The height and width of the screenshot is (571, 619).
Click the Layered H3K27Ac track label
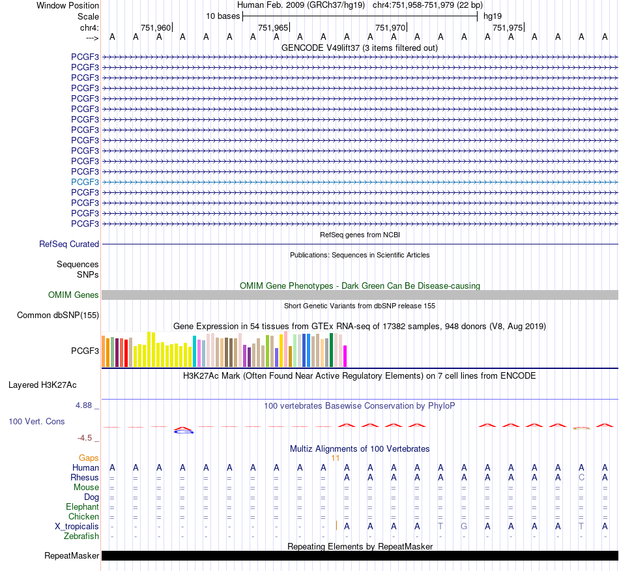[x=42, y=385]
